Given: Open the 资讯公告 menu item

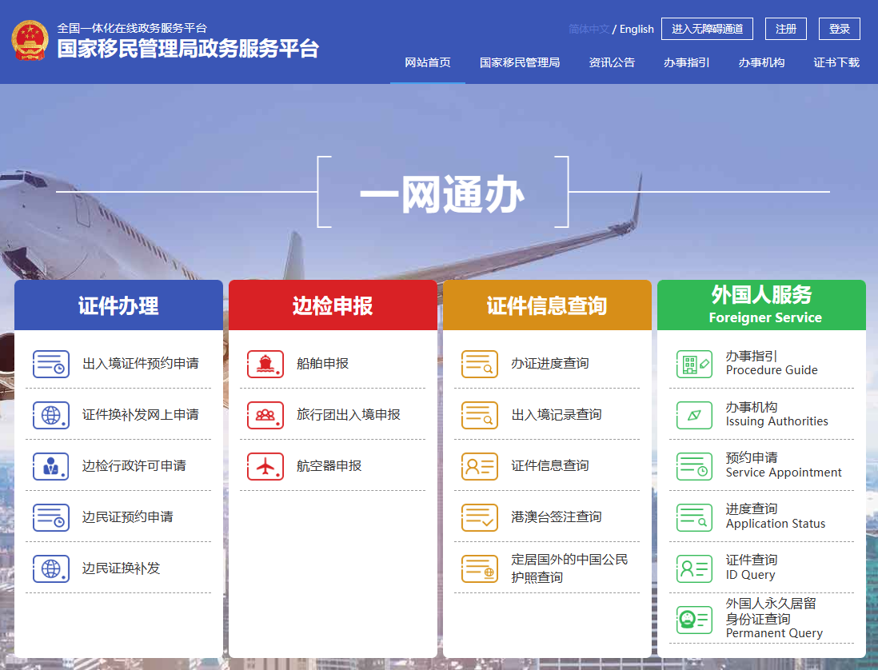Looking at the screenshot, I should pos(612,62).
